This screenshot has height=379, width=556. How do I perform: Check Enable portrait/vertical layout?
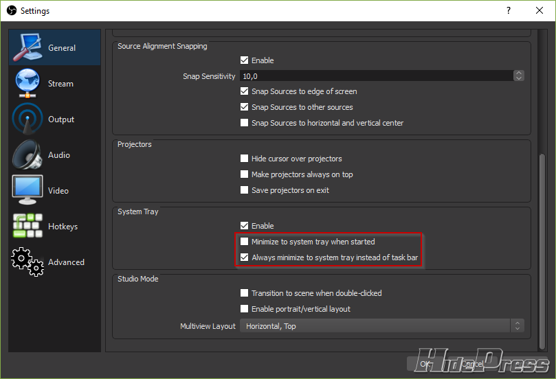pyautogui.click(x=244, y=309)
